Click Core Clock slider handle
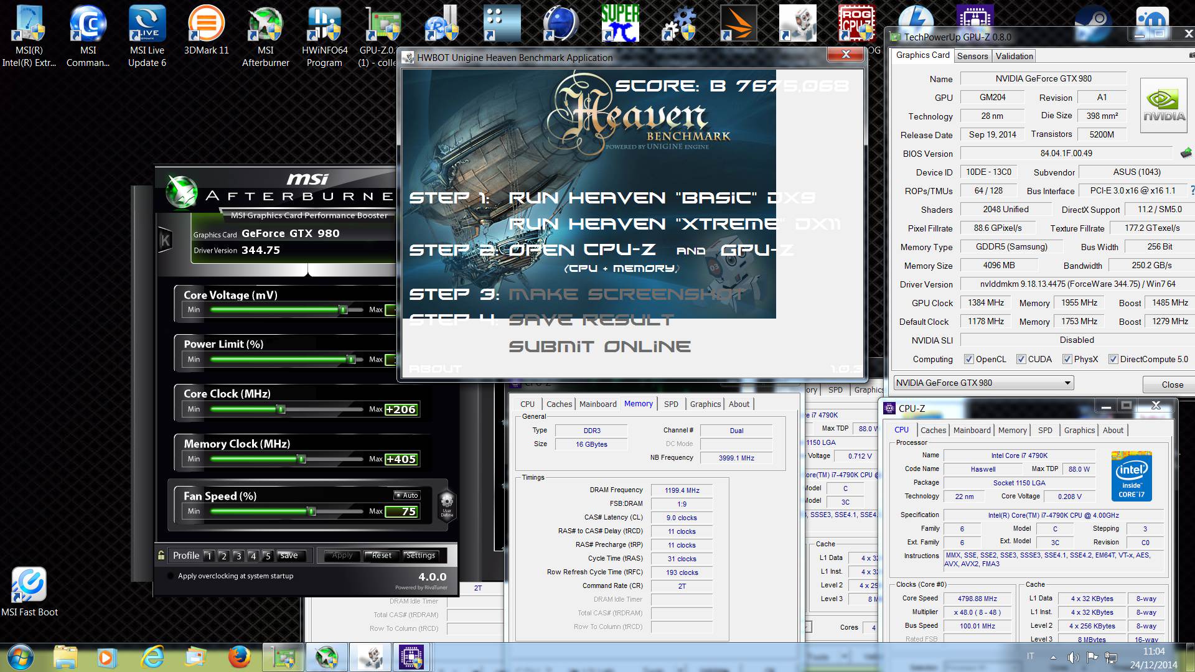 [x=281, y=409]
